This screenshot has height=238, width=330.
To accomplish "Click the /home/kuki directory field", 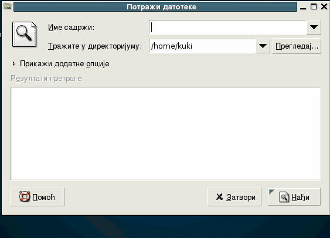I will (x=202, y=46).
